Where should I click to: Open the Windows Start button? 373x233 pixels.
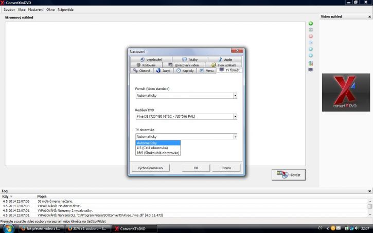point(8,229)
